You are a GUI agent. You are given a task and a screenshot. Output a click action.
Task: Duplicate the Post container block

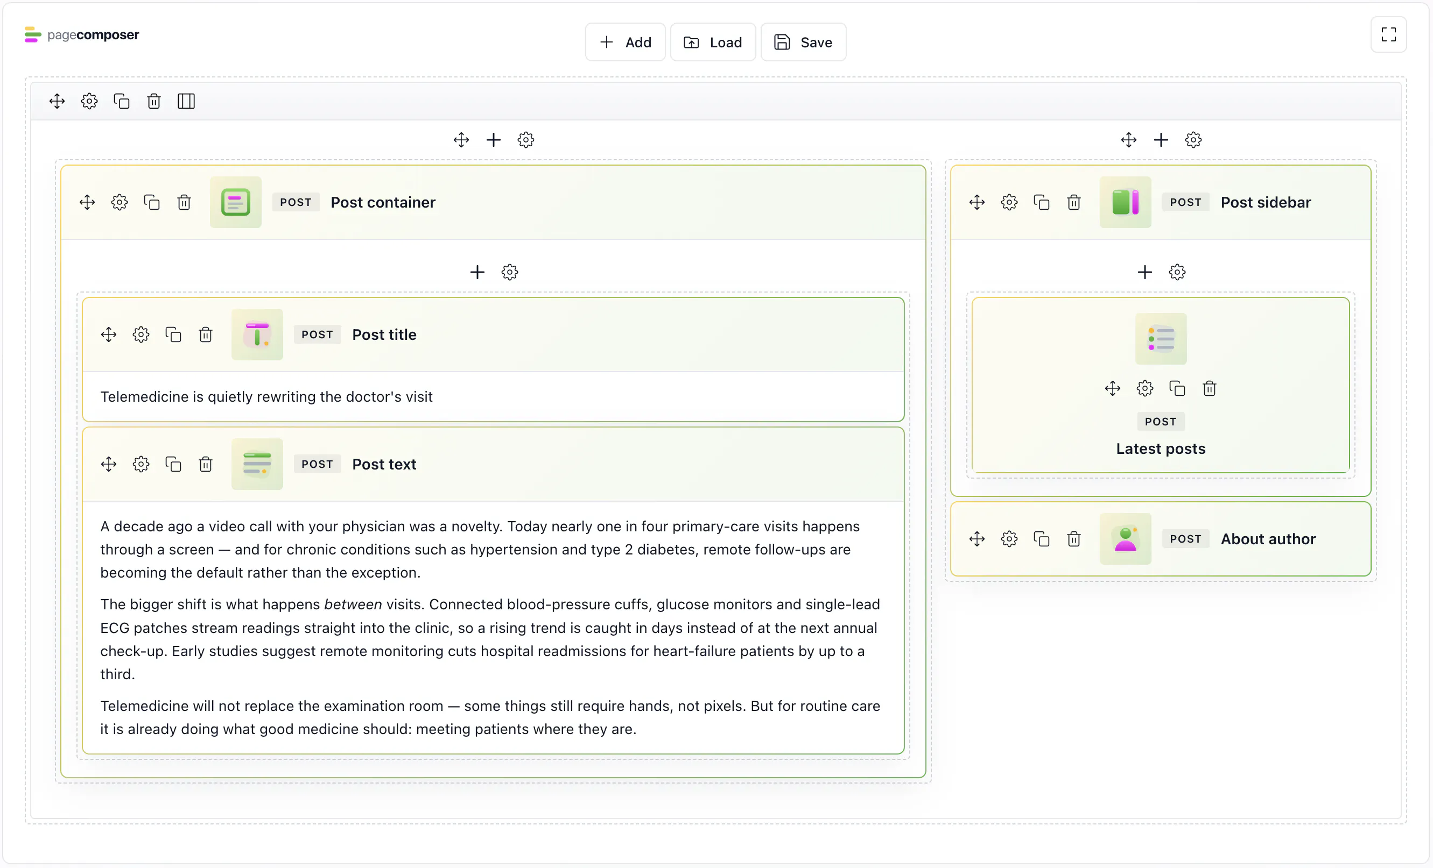pyautogui.click(x=152, y=202)
